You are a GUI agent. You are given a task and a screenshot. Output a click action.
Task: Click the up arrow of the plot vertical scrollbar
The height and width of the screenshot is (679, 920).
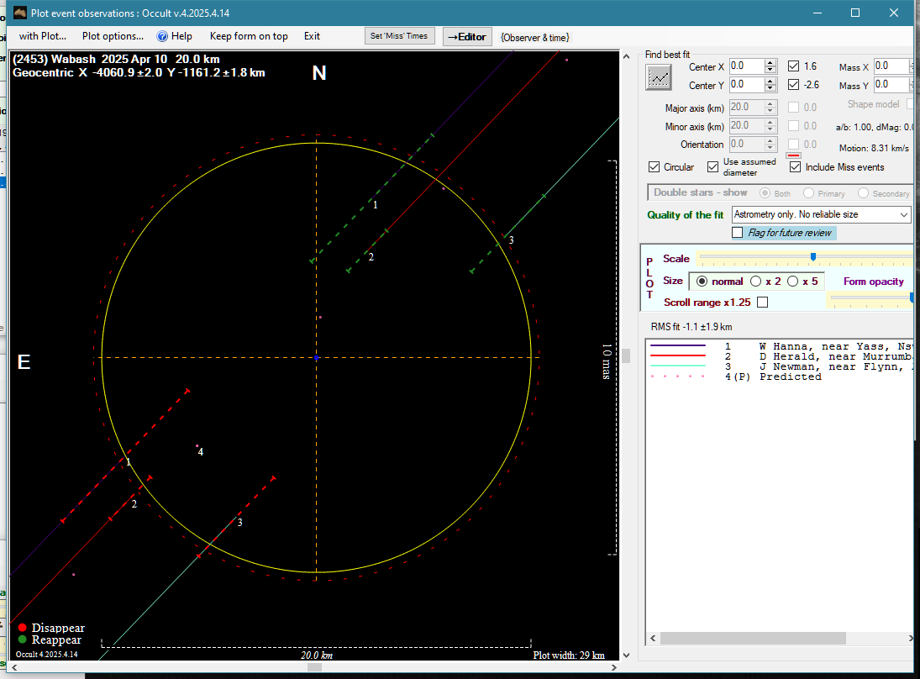(625, 57)
